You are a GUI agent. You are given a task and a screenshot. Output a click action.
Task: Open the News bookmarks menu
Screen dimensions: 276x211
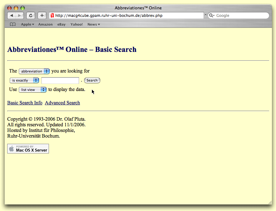pos(93,24)
